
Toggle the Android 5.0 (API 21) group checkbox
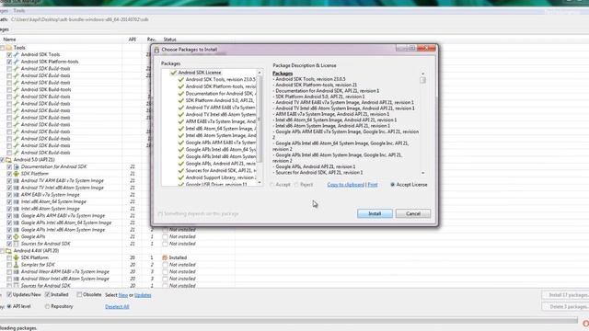tap(2, 159)
